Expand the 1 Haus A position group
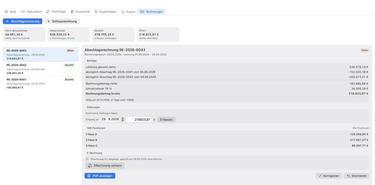The image size is (375, 185). (x=227, y=134)
